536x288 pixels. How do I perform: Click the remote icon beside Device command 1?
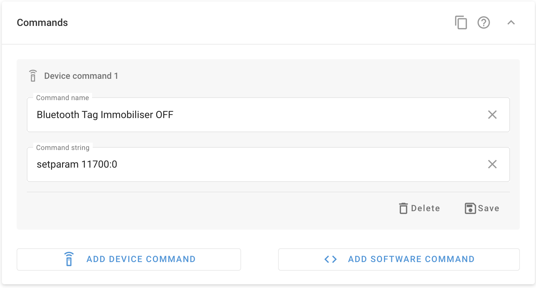[x=33, y=76]
